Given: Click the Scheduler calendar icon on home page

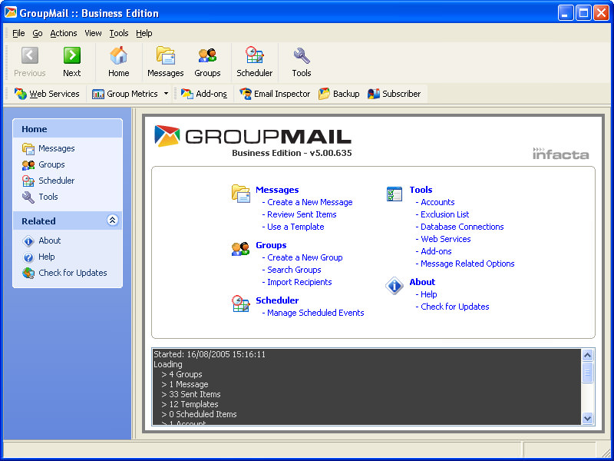Looking at the screenshot, I should 240,303.
